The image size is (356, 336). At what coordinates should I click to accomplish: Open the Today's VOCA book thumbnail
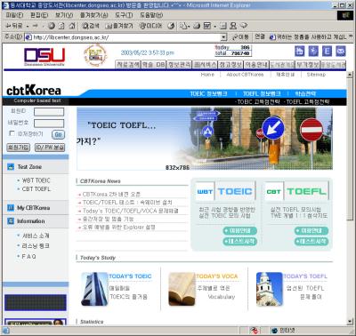pos(182,289)
